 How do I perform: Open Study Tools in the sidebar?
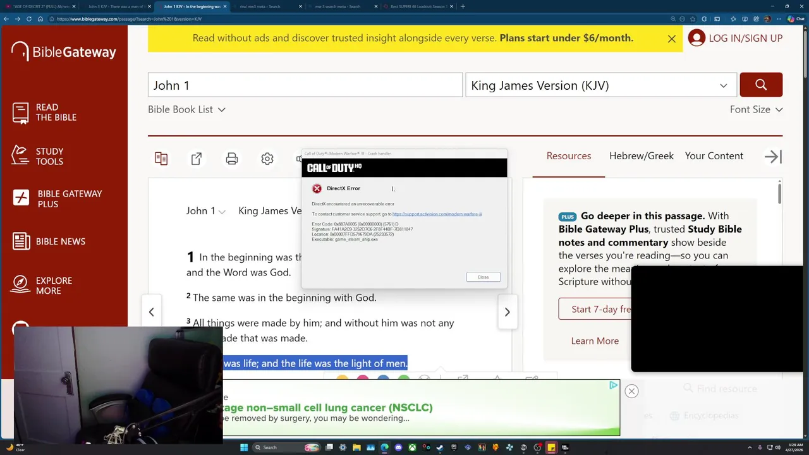pyautogui.click(x=38, y=156)
